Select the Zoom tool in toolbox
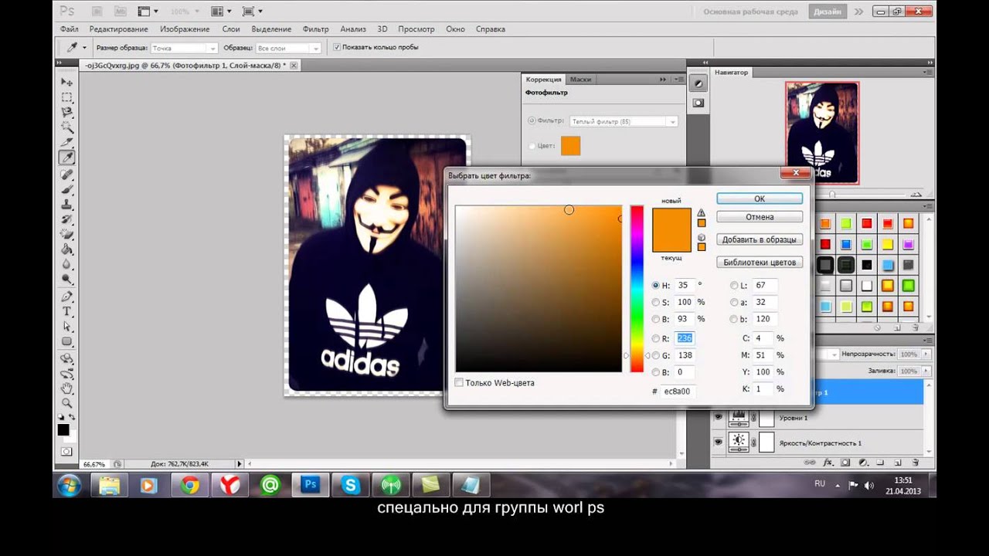 point(67,403)
